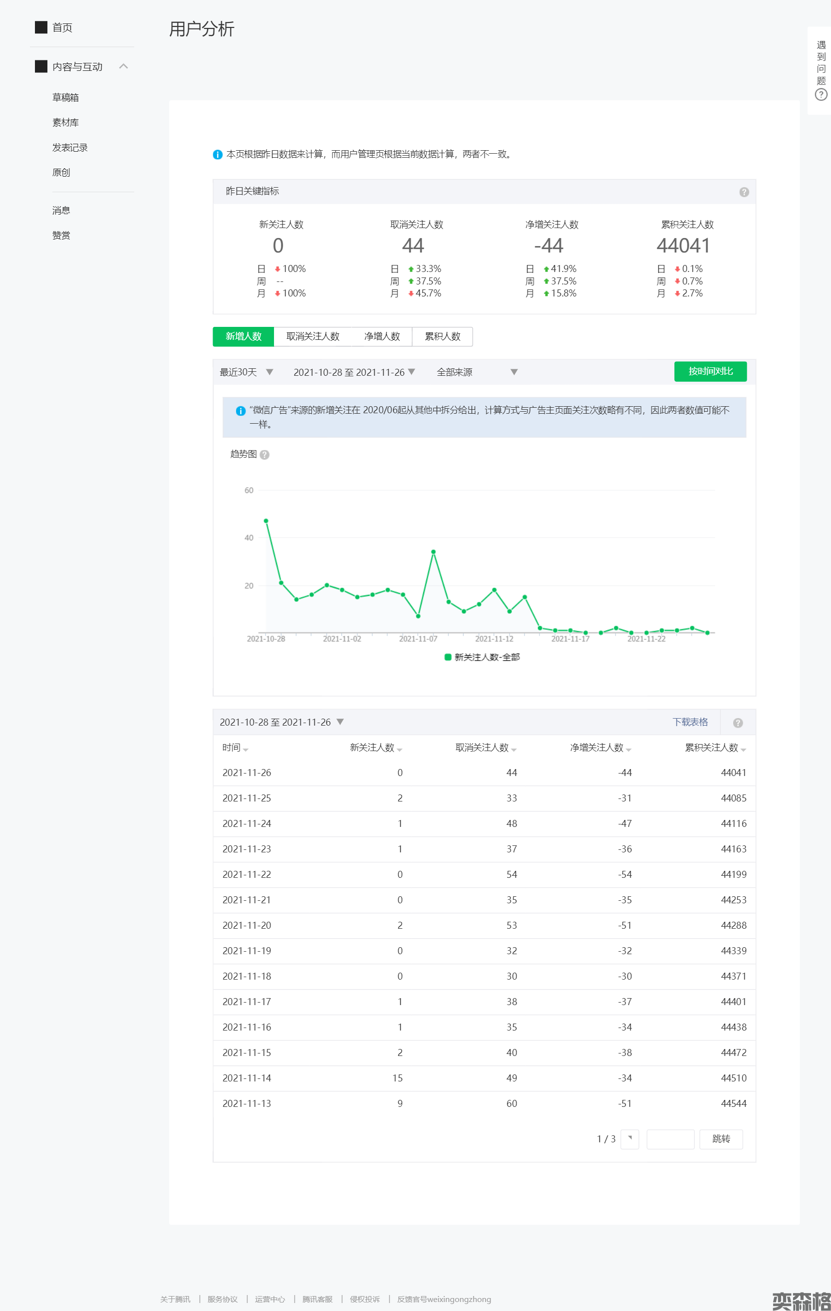Click the 2021-11-07 peak point on chart
Image resolution: width=831 pixels, height=1311 pixels.
[434, 552]
